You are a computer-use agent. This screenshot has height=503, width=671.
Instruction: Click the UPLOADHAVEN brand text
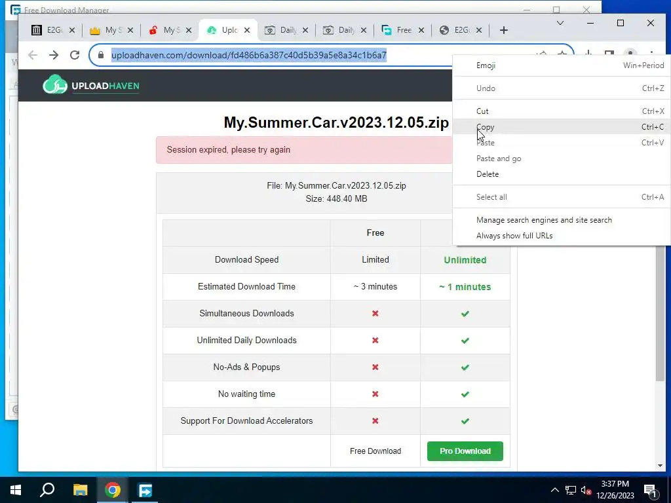click(x=105, y=86)
